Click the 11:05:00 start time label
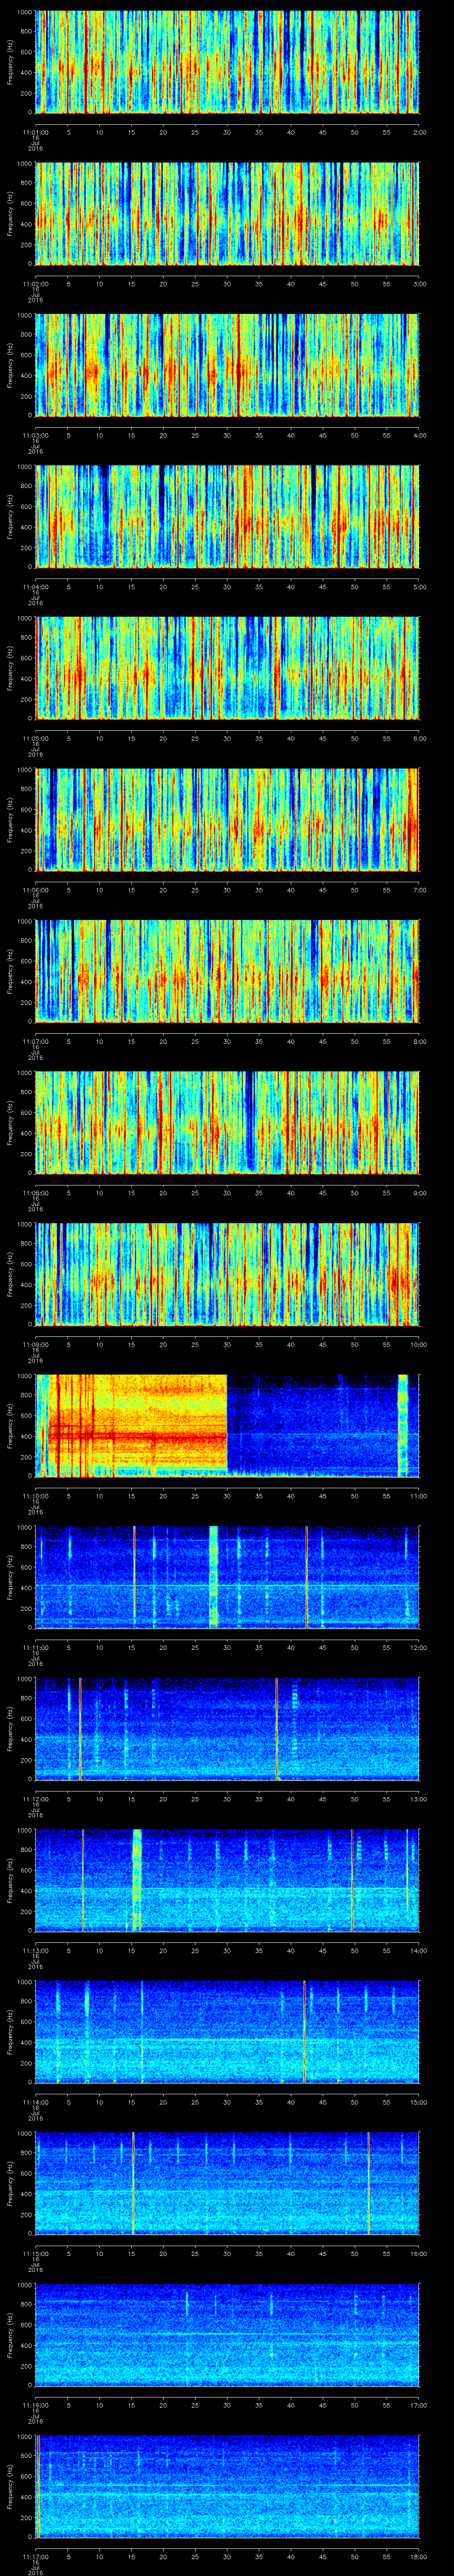The image size is (454, 2576). pyautogui.click(x=35, y=738)
